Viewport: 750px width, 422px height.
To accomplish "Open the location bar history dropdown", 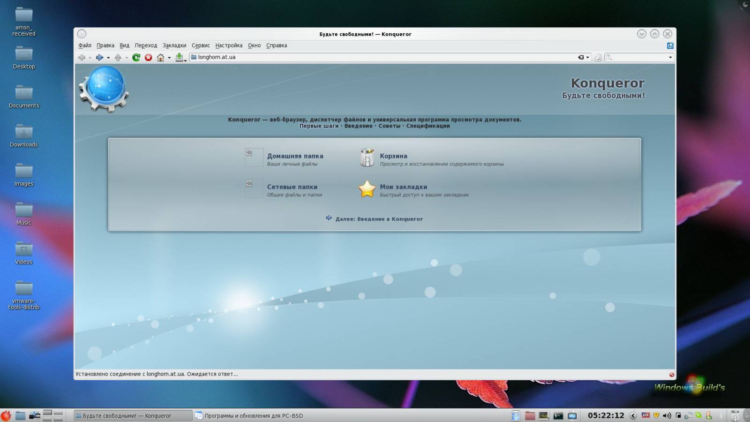I will (x=587, y=57).
